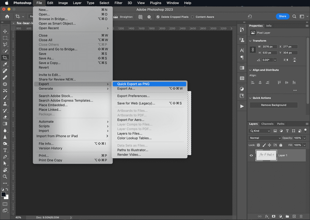The image size is (310, 220).
Task: Select the Gradient tool
Action: click(5, 124)
